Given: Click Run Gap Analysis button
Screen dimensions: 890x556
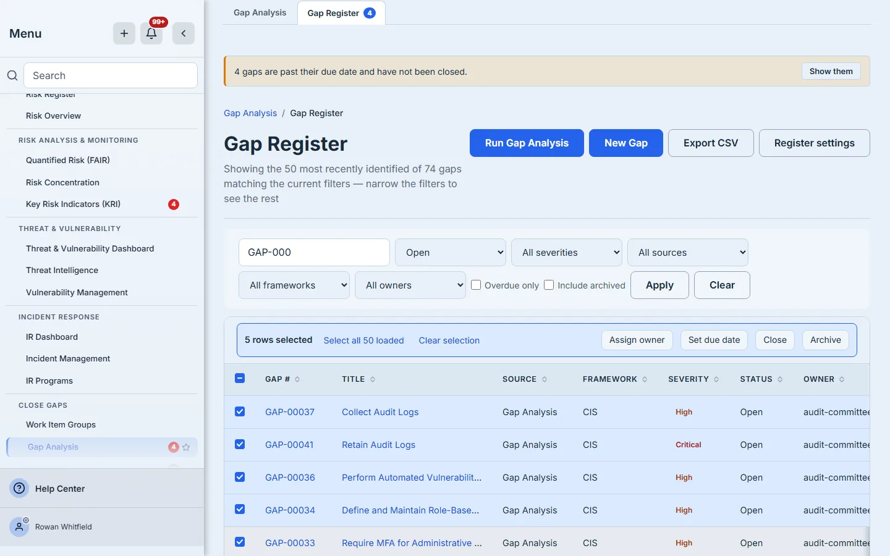Looking at the screenshot, I should [527, 143].
